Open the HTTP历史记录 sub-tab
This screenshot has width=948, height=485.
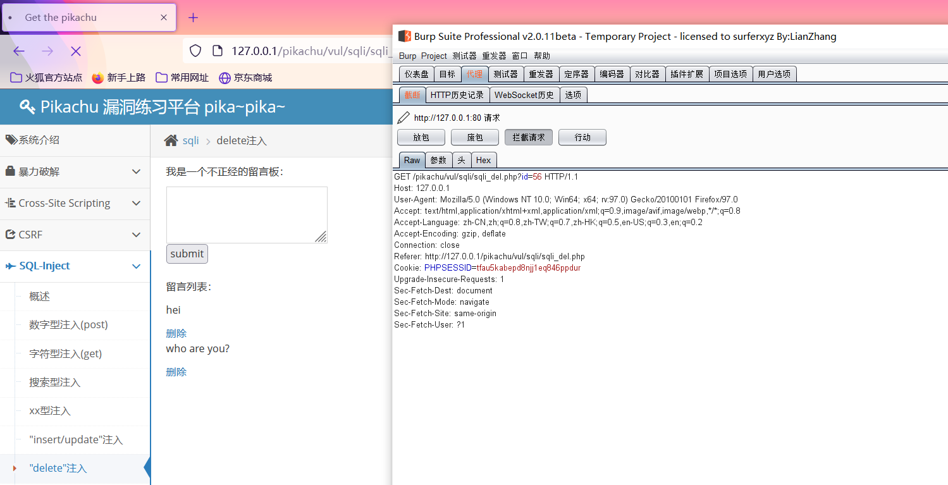point(457,95)
